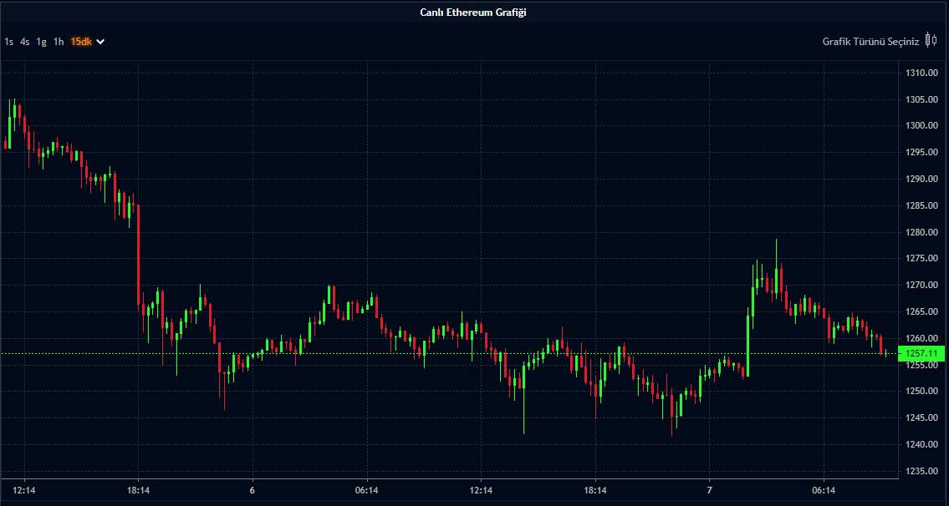
Task: Click the 12:14 label at left of time axis
Action: [24, 489]
